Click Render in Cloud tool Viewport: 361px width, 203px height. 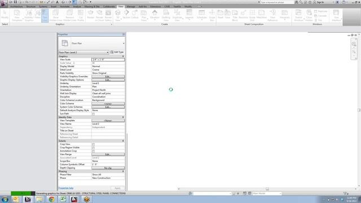pyautogui.click(x=99, y=16)
